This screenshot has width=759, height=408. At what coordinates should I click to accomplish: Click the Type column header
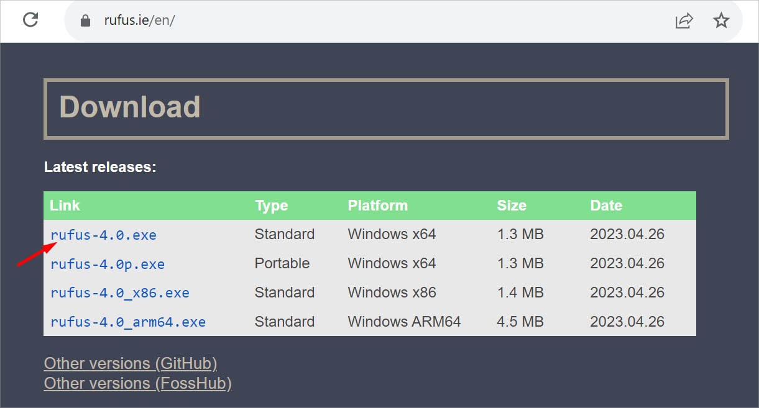click(272, 206)
